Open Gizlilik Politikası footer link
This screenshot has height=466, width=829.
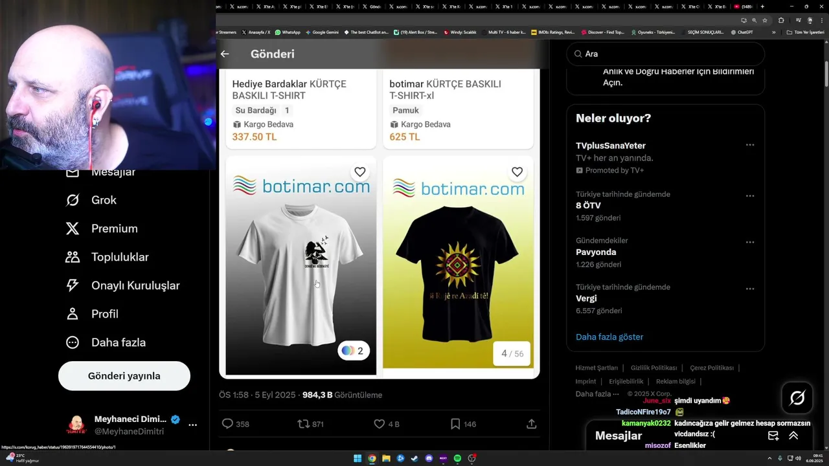coord(653,368)
